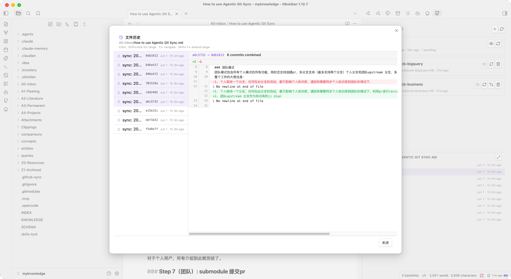This screenshot has width=511, height=279.
Task: Toggle the right sidebar panel icon
Action: (x=505, y=13)
